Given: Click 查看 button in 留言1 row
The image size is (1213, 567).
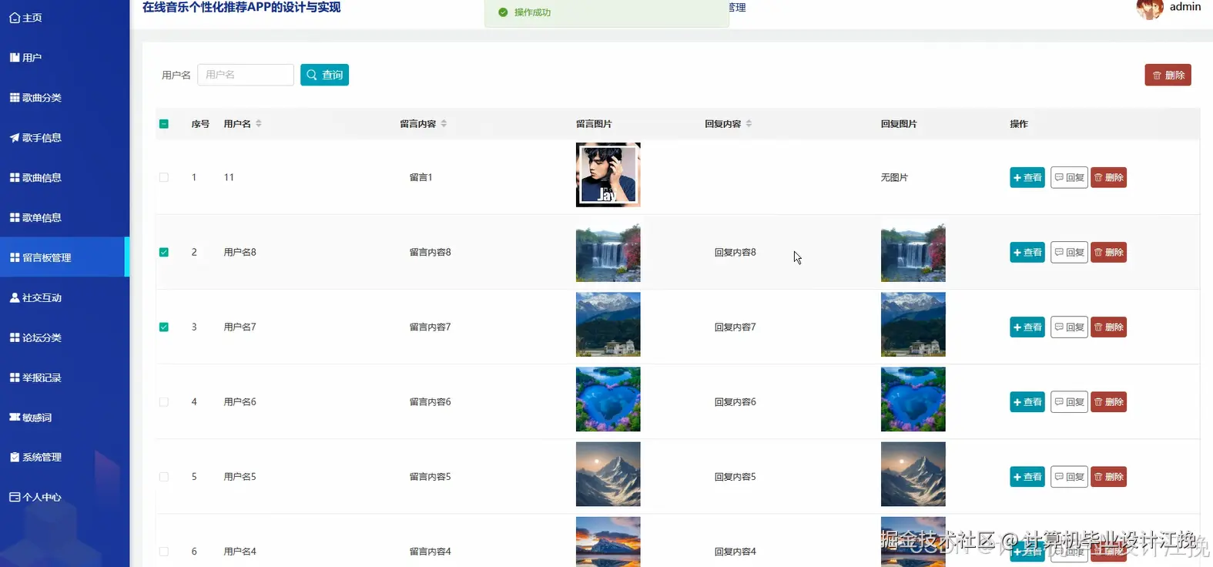Looking at the screenshot, I should pos(1027,177).
